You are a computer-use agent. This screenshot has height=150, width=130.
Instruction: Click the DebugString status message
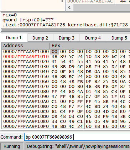tap(78, 146)
